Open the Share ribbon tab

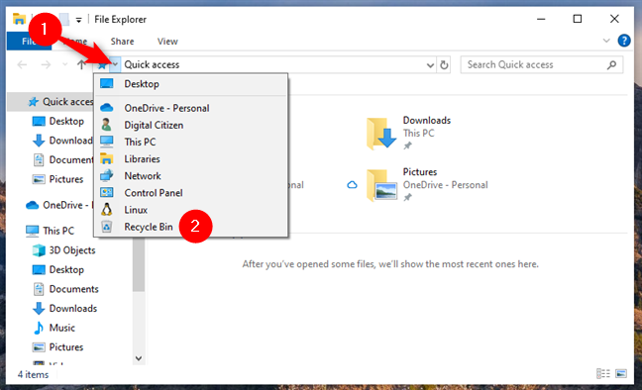(122, 42)
